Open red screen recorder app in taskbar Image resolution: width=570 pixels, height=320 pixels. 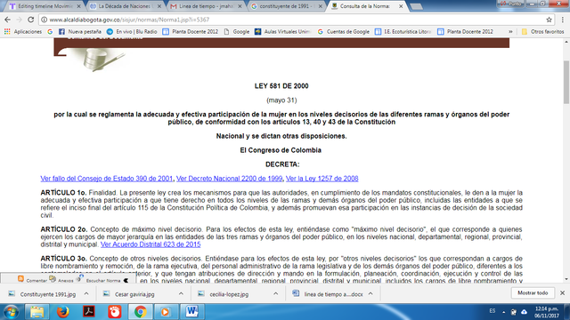coord(115,312)
